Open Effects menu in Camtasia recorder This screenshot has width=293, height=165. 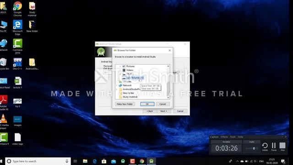pos(224,137)
